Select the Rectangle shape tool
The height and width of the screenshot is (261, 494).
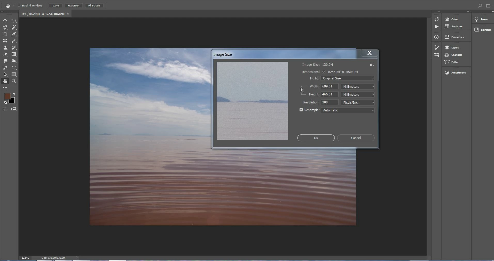(14, 74)
